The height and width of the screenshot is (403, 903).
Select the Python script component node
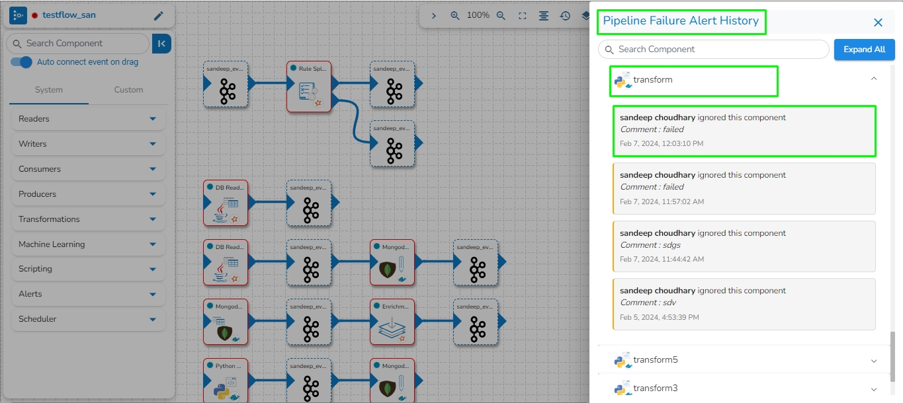click(226, 381)
